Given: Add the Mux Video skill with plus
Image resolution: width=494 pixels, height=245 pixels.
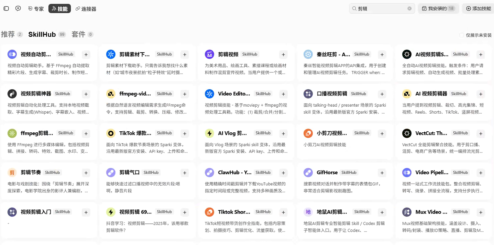Looking at the screenshot, I should coord(481,212).
